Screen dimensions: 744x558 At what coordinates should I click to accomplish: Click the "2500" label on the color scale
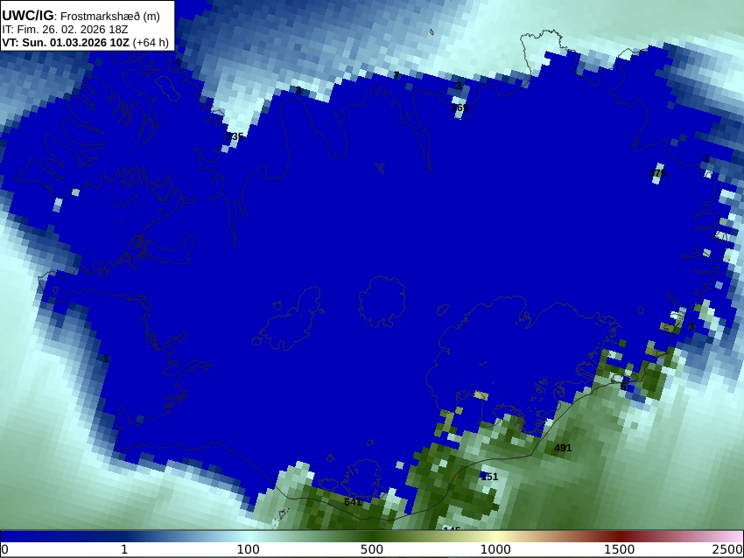click(x=727, y=549)
